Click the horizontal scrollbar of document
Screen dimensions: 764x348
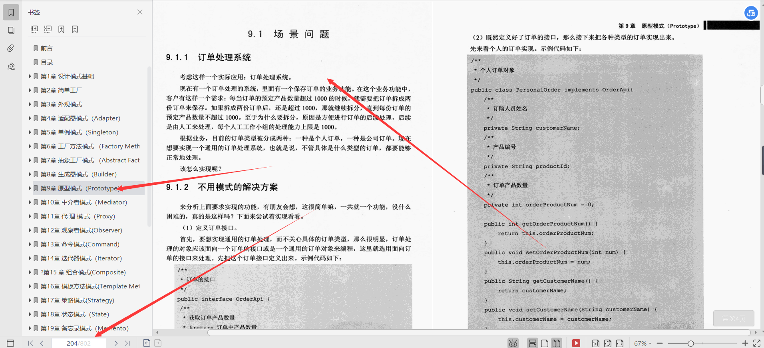click(479, 332)
